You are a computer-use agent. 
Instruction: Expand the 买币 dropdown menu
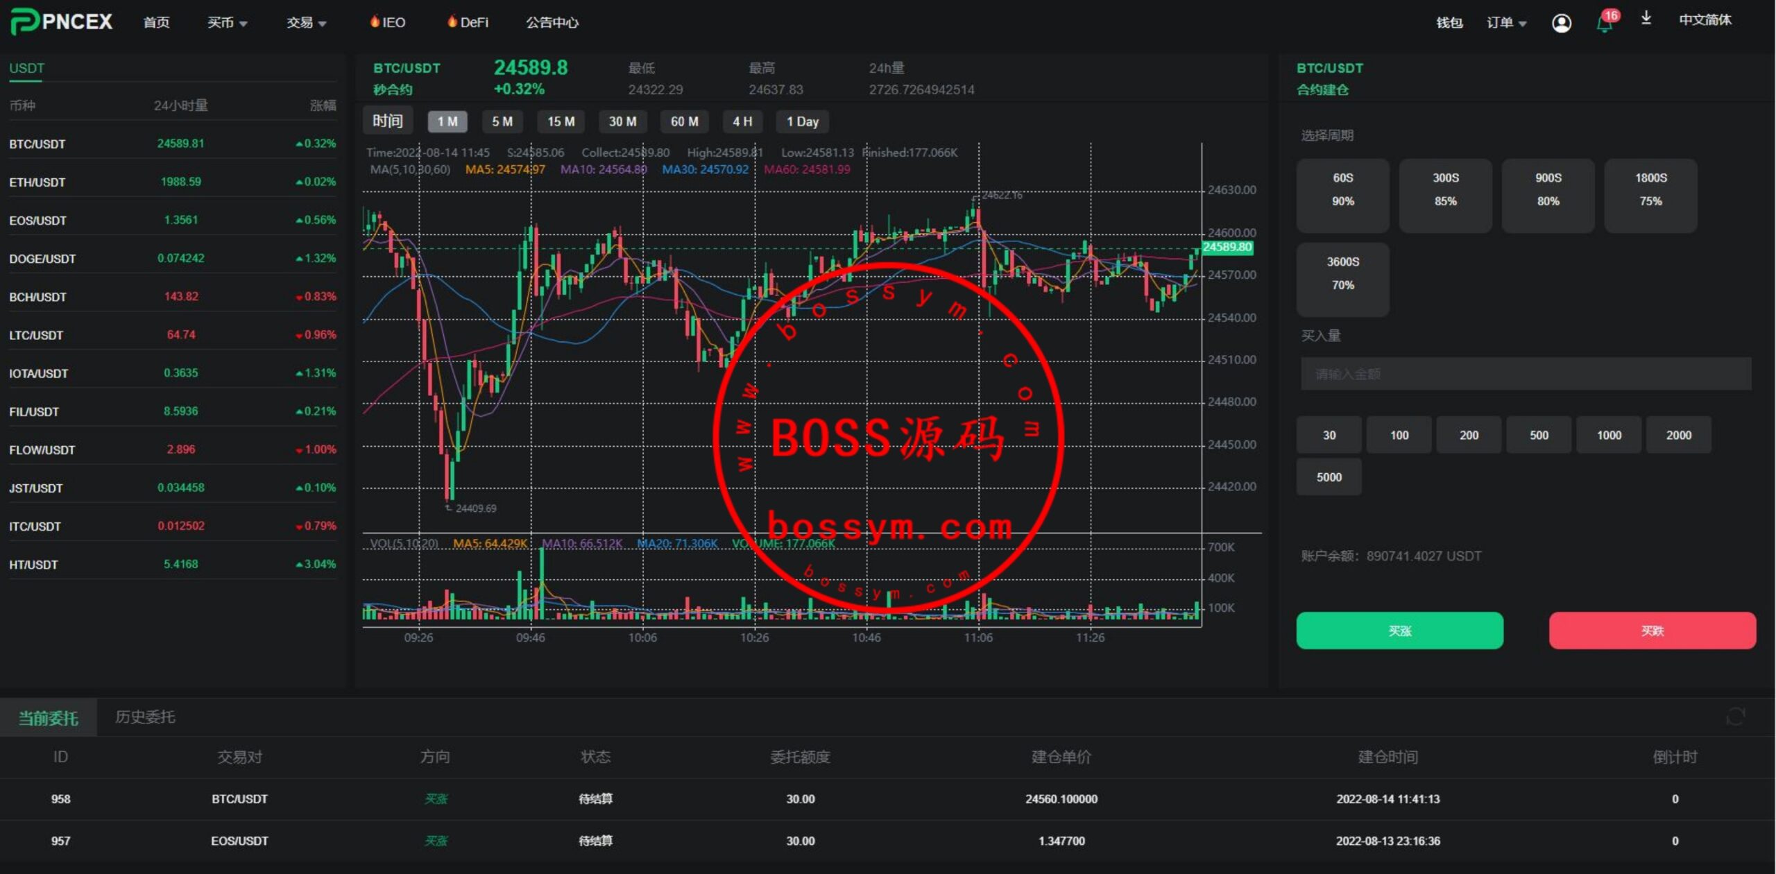click(227, 22)
